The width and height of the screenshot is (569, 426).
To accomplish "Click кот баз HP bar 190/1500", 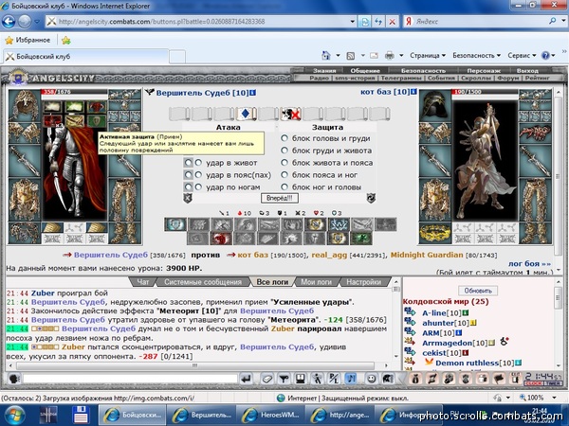I will point(485,92).
